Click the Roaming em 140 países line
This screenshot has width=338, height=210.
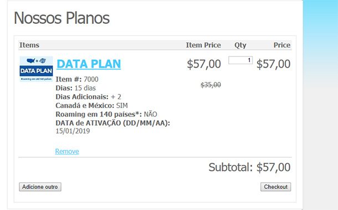[106, 114]
